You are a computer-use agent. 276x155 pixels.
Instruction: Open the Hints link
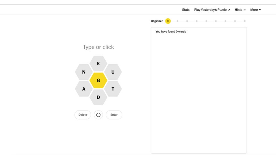click(x=240, y=10)
